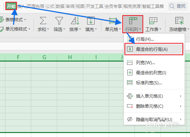Choose 最适合的列宽(I) from the menu
This screenshot has width=190, height=137.
click(x=154, y=72)
